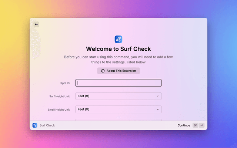
Task: Focus the Spot ID text field
Action: (x=118, y=83)
